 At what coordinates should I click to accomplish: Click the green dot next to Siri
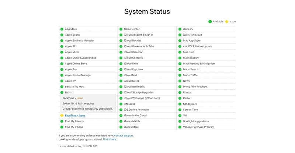click(x=180, y=115)
